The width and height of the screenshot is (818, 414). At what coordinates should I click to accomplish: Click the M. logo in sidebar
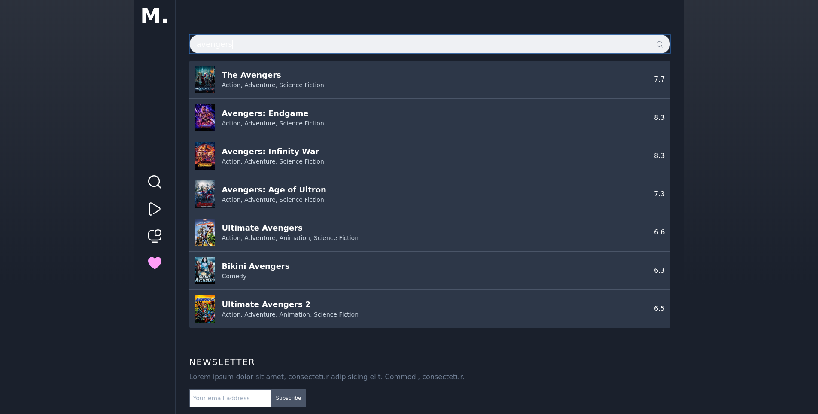coord(155,16)
